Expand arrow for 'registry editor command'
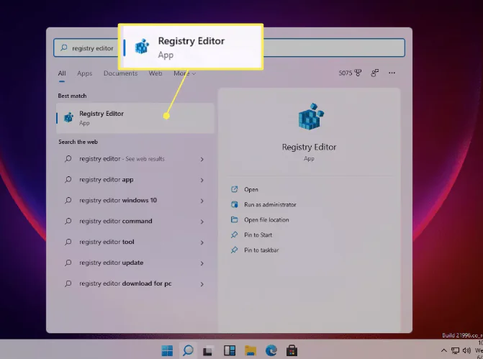 point(202,222)
